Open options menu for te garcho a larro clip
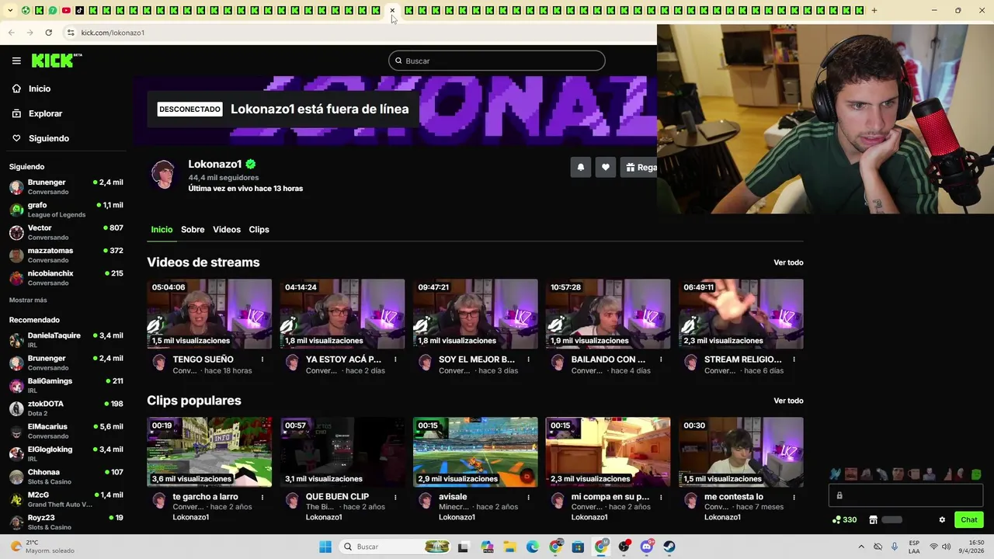 (x=262, y=497)
